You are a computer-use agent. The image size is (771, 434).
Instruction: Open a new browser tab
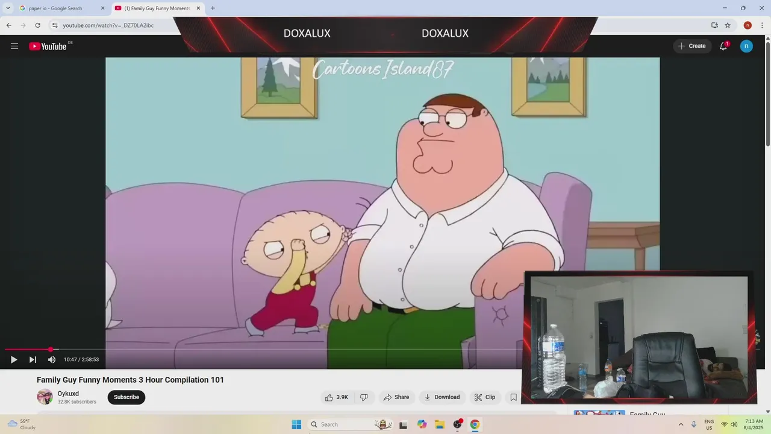(x=213, y=8)
